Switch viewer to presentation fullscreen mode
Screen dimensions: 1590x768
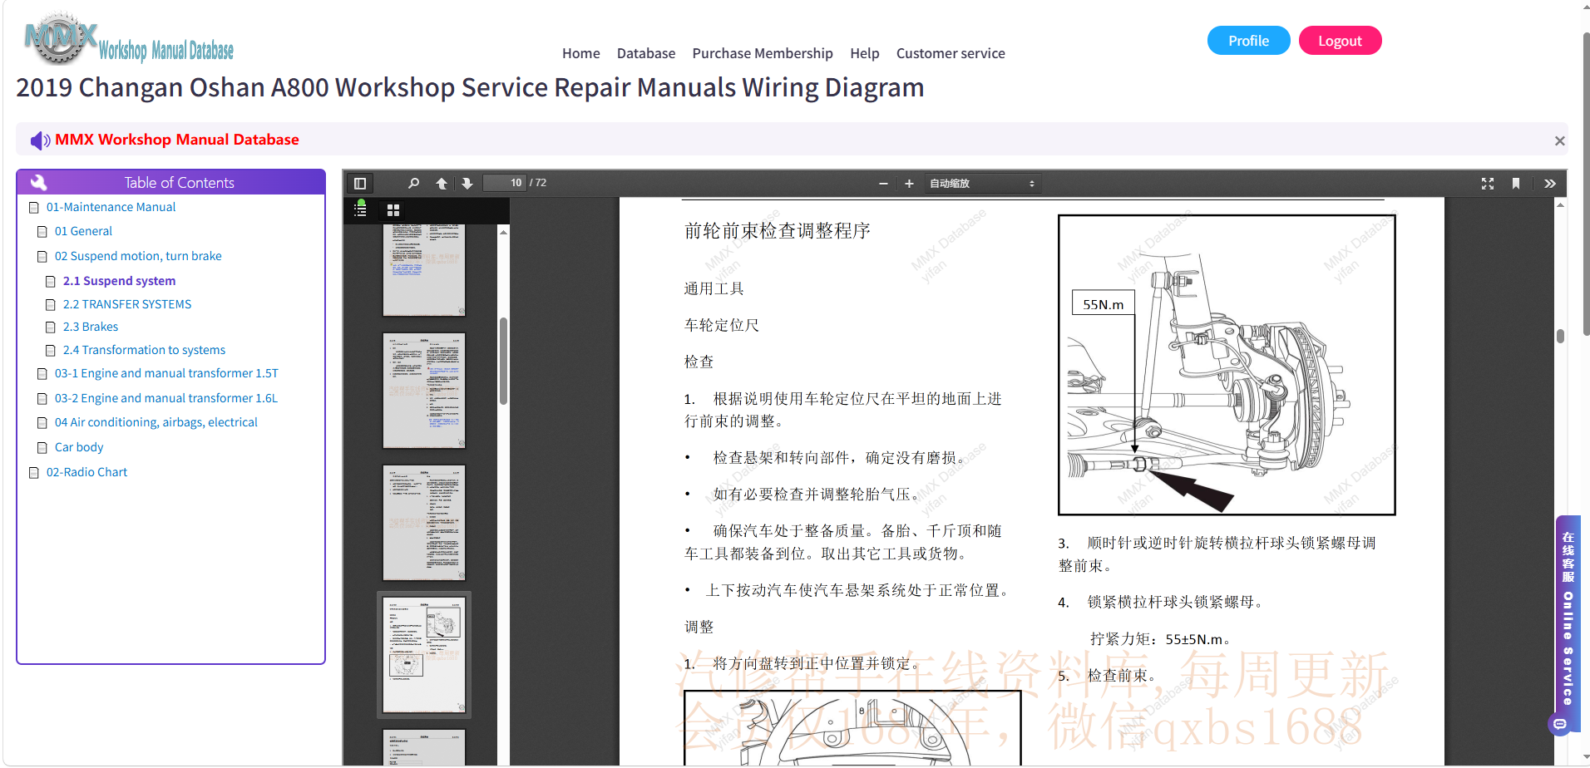point(1488,184)
